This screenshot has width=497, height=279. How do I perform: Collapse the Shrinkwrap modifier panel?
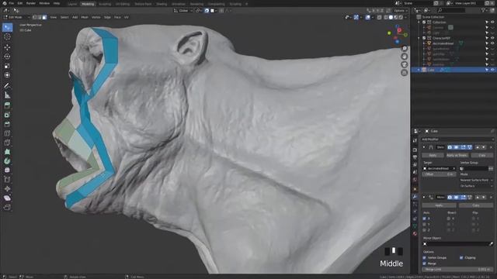(x=424, y=147)
